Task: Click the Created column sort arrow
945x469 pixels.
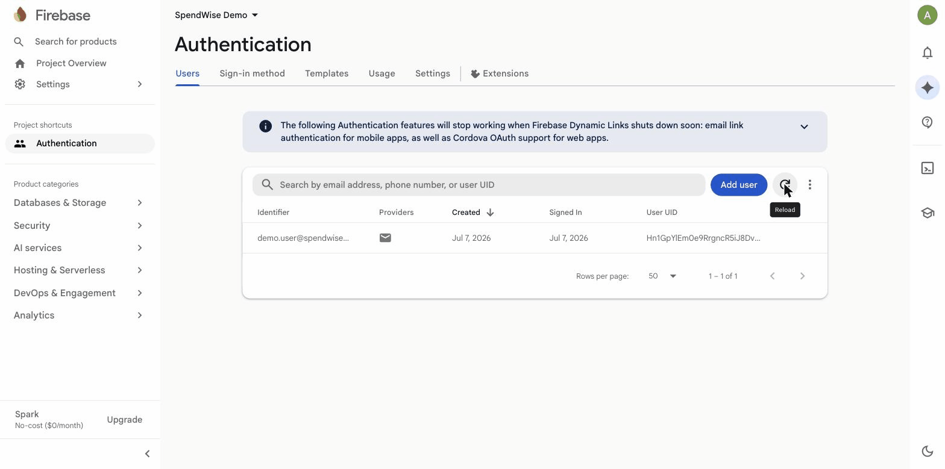Action: (490, 213)
